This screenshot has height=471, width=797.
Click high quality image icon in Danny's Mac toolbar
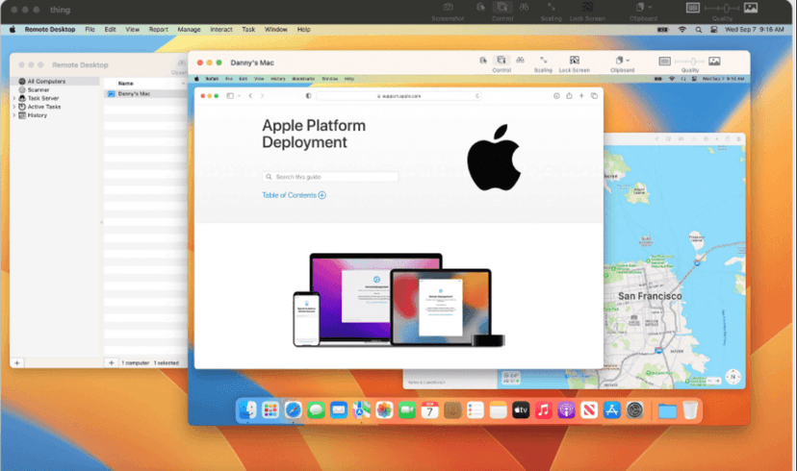[x=714, y=62]
